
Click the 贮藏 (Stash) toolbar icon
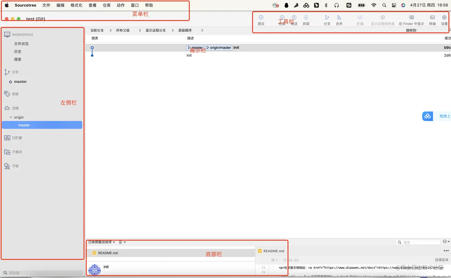point(360,18)
